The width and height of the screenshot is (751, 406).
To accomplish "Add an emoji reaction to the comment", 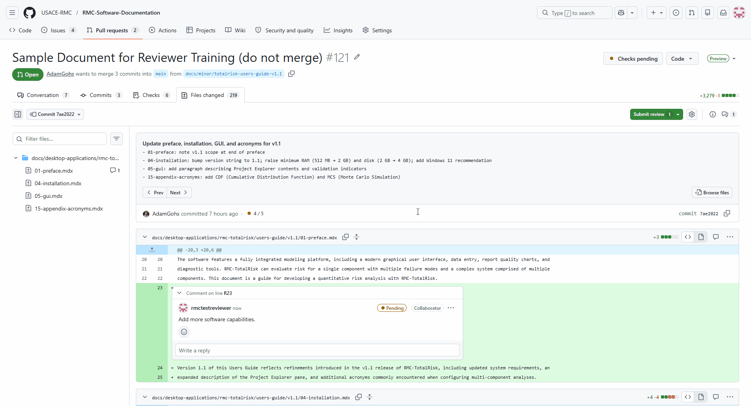I will pyautogui.click(x=184, y=332).
